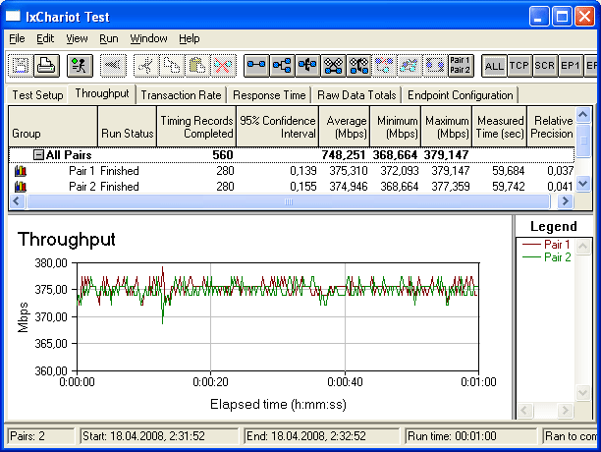601x452 pixels.
Task: Click the Add endpoint pair icon
Action: pos(256,66)
